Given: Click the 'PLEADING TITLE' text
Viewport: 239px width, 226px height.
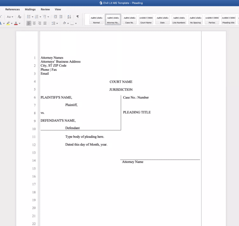Looking at the screenshot, I should 137,112.
